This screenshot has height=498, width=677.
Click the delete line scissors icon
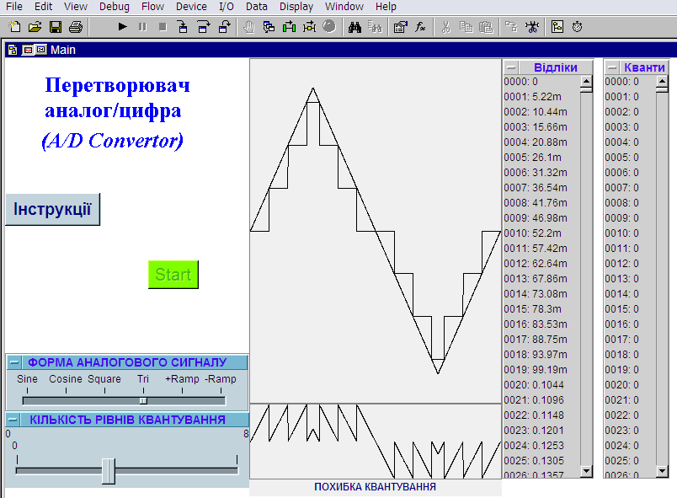pos(532,27)
